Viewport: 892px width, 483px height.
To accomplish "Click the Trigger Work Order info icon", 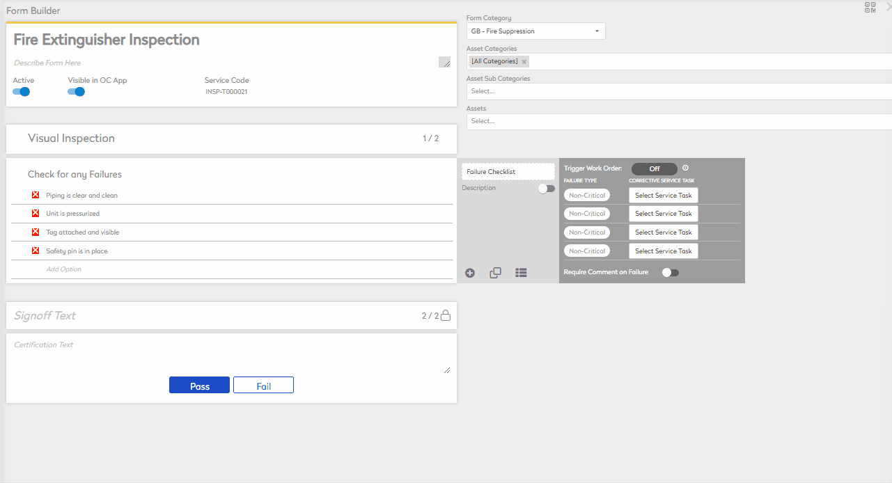I will (685, 168).
